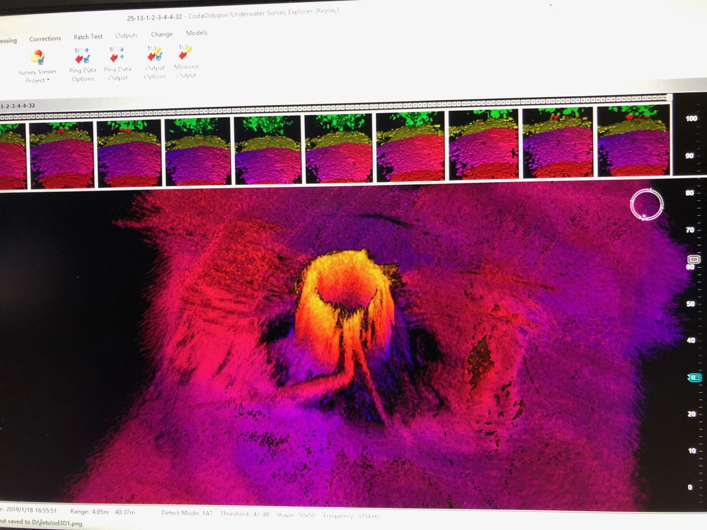
Task: Click the 'Frequency: 315kHz' status entry
Action: [351, 516]
